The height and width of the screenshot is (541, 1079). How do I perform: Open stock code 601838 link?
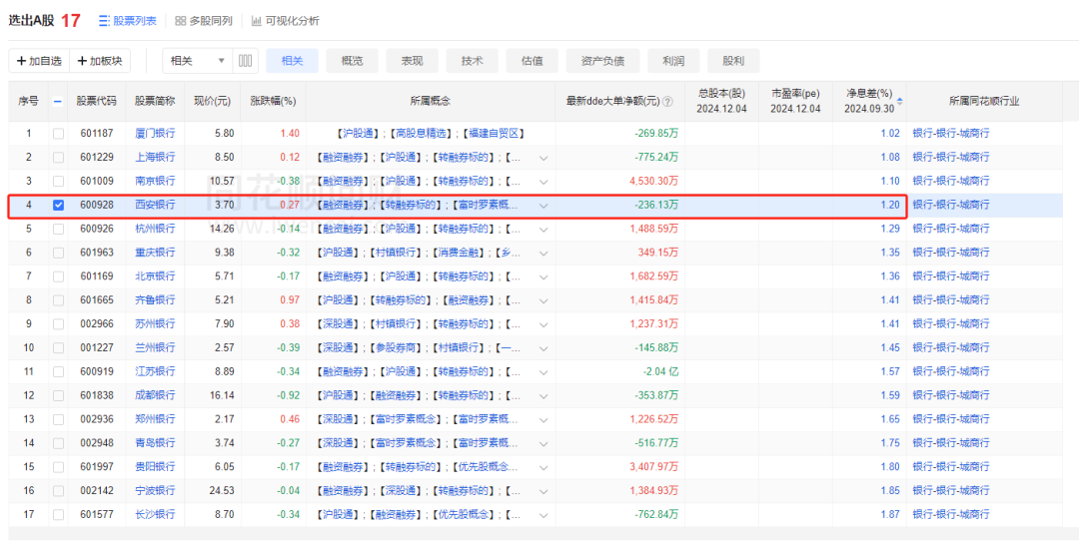pos(97,395)
